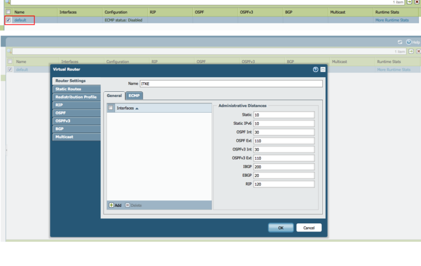Viewport: 421px width, 266px height.
Task: Click the help icon in Virtual Router dialog
Action: click(315, 70)
